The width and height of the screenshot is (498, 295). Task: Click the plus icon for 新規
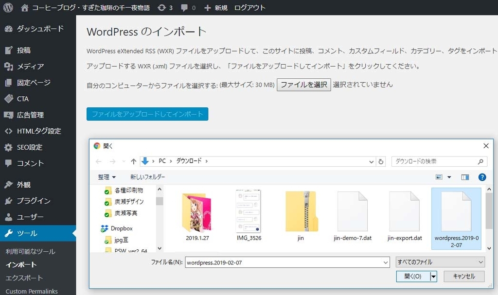207,8
